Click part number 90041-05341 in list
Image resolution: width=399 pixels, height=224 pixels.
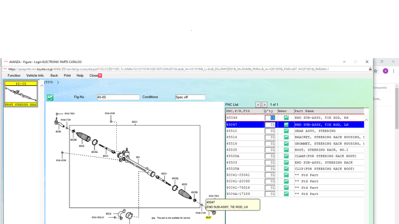(x=238, y=175)
